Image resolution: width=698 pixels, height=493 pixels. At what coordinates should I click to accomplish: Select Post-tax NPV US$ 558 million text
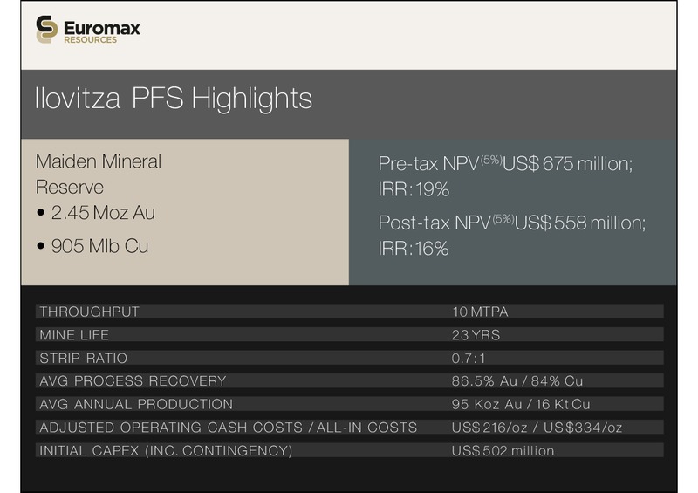(512, 223)
